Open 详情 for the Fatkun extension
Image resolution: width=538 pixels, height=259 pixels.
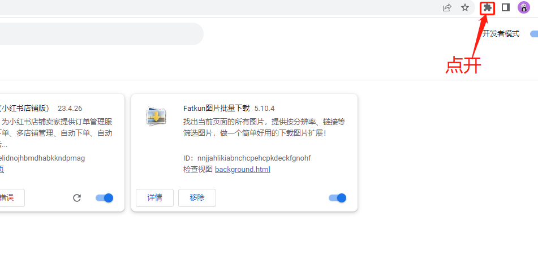[x=154, y=198]
